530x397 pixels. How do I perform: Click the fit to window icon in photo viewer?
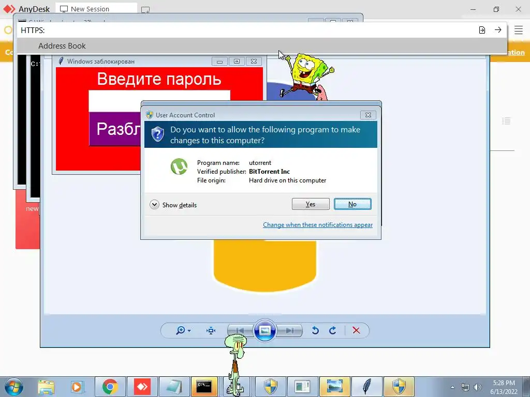coord(211,330)
